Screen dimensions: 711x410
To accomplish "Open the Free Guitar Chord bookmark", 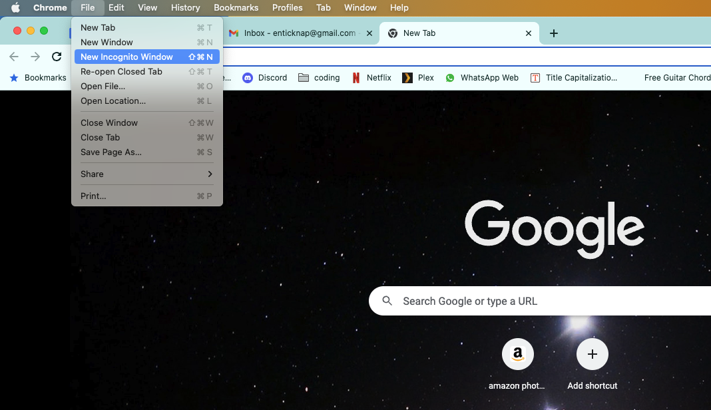I will [x=678, y=78].
